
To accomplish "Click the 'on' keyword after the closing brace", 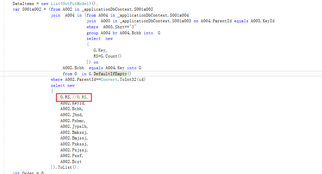I will [96, 62].
